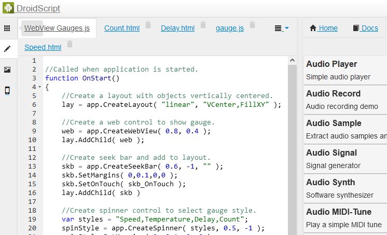Click 'function OnStart()' code line
The width and height of the screenshot is (387, 235).
coord(82,78)
